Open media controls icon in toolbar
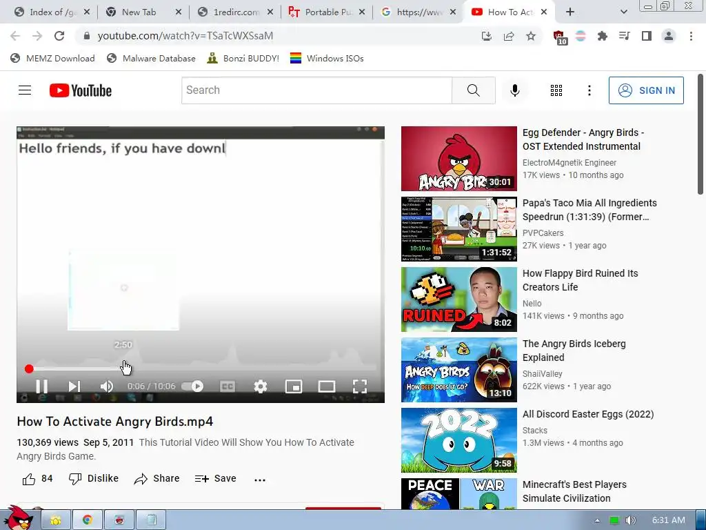Image resolution: width=706 pixels, height=530 pixels. [x=624, y=36]
